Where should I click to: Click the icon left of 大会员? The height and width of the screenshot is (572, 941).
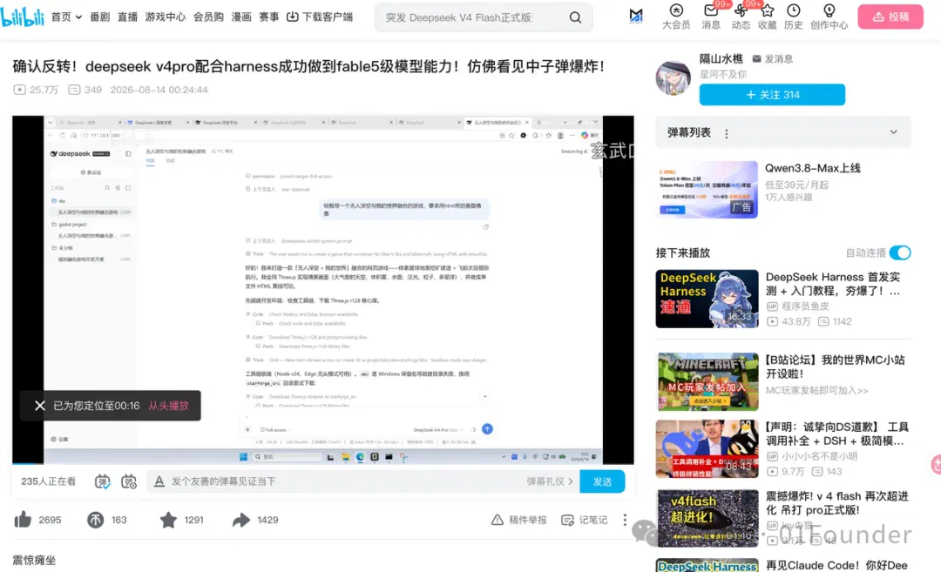coord(635,17)
